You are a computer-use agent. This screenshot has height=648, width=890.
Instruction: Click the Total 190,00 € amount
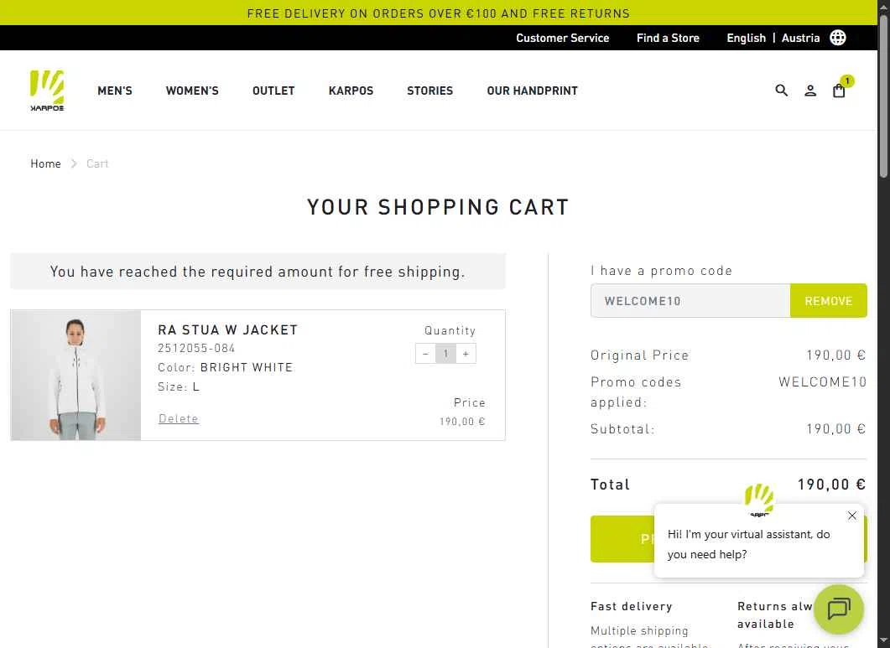click(x=831, y=484)
